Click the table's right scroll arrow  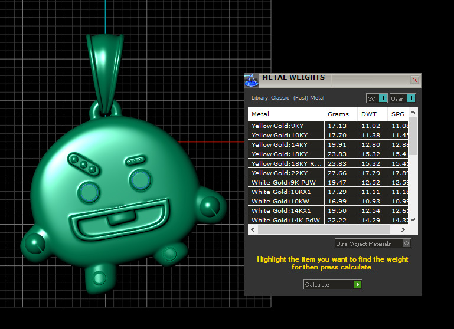click(403, 229)
